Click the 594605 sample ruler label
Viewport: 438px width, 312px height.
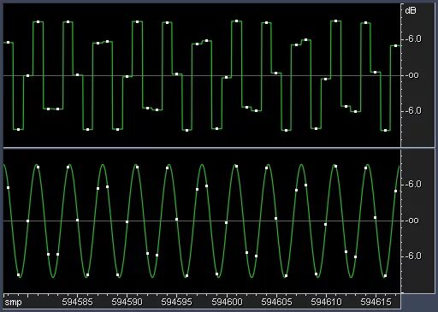click(276, 302)
